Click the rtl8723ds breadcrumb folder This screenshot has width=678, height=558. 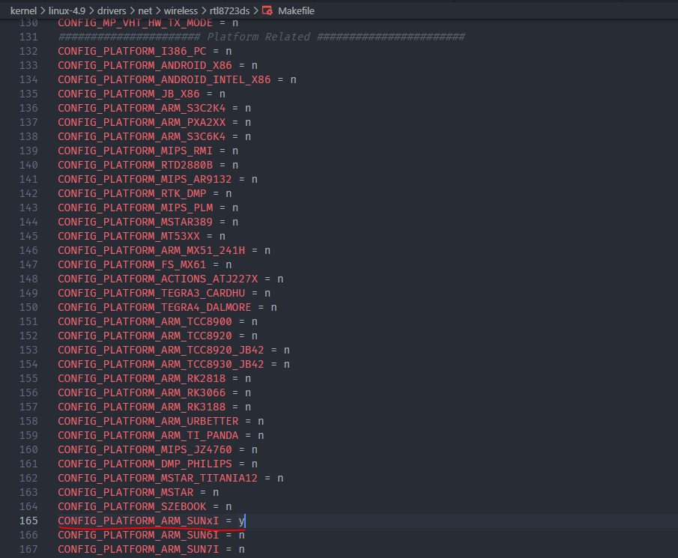point(229,10)
